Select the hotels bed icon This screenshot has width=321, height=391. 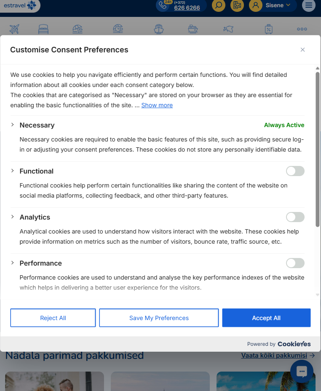click(x=43, y=29)
